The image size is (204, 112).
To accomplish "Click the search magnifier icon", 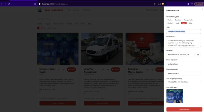I will click(39, 19).
